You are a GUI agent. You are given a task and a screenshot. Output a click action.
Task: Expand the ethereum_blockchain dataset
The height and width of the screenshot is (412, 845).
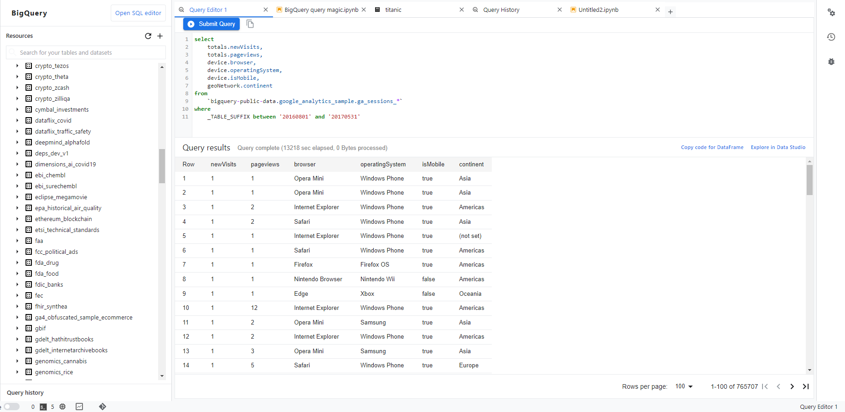(17, 219)
